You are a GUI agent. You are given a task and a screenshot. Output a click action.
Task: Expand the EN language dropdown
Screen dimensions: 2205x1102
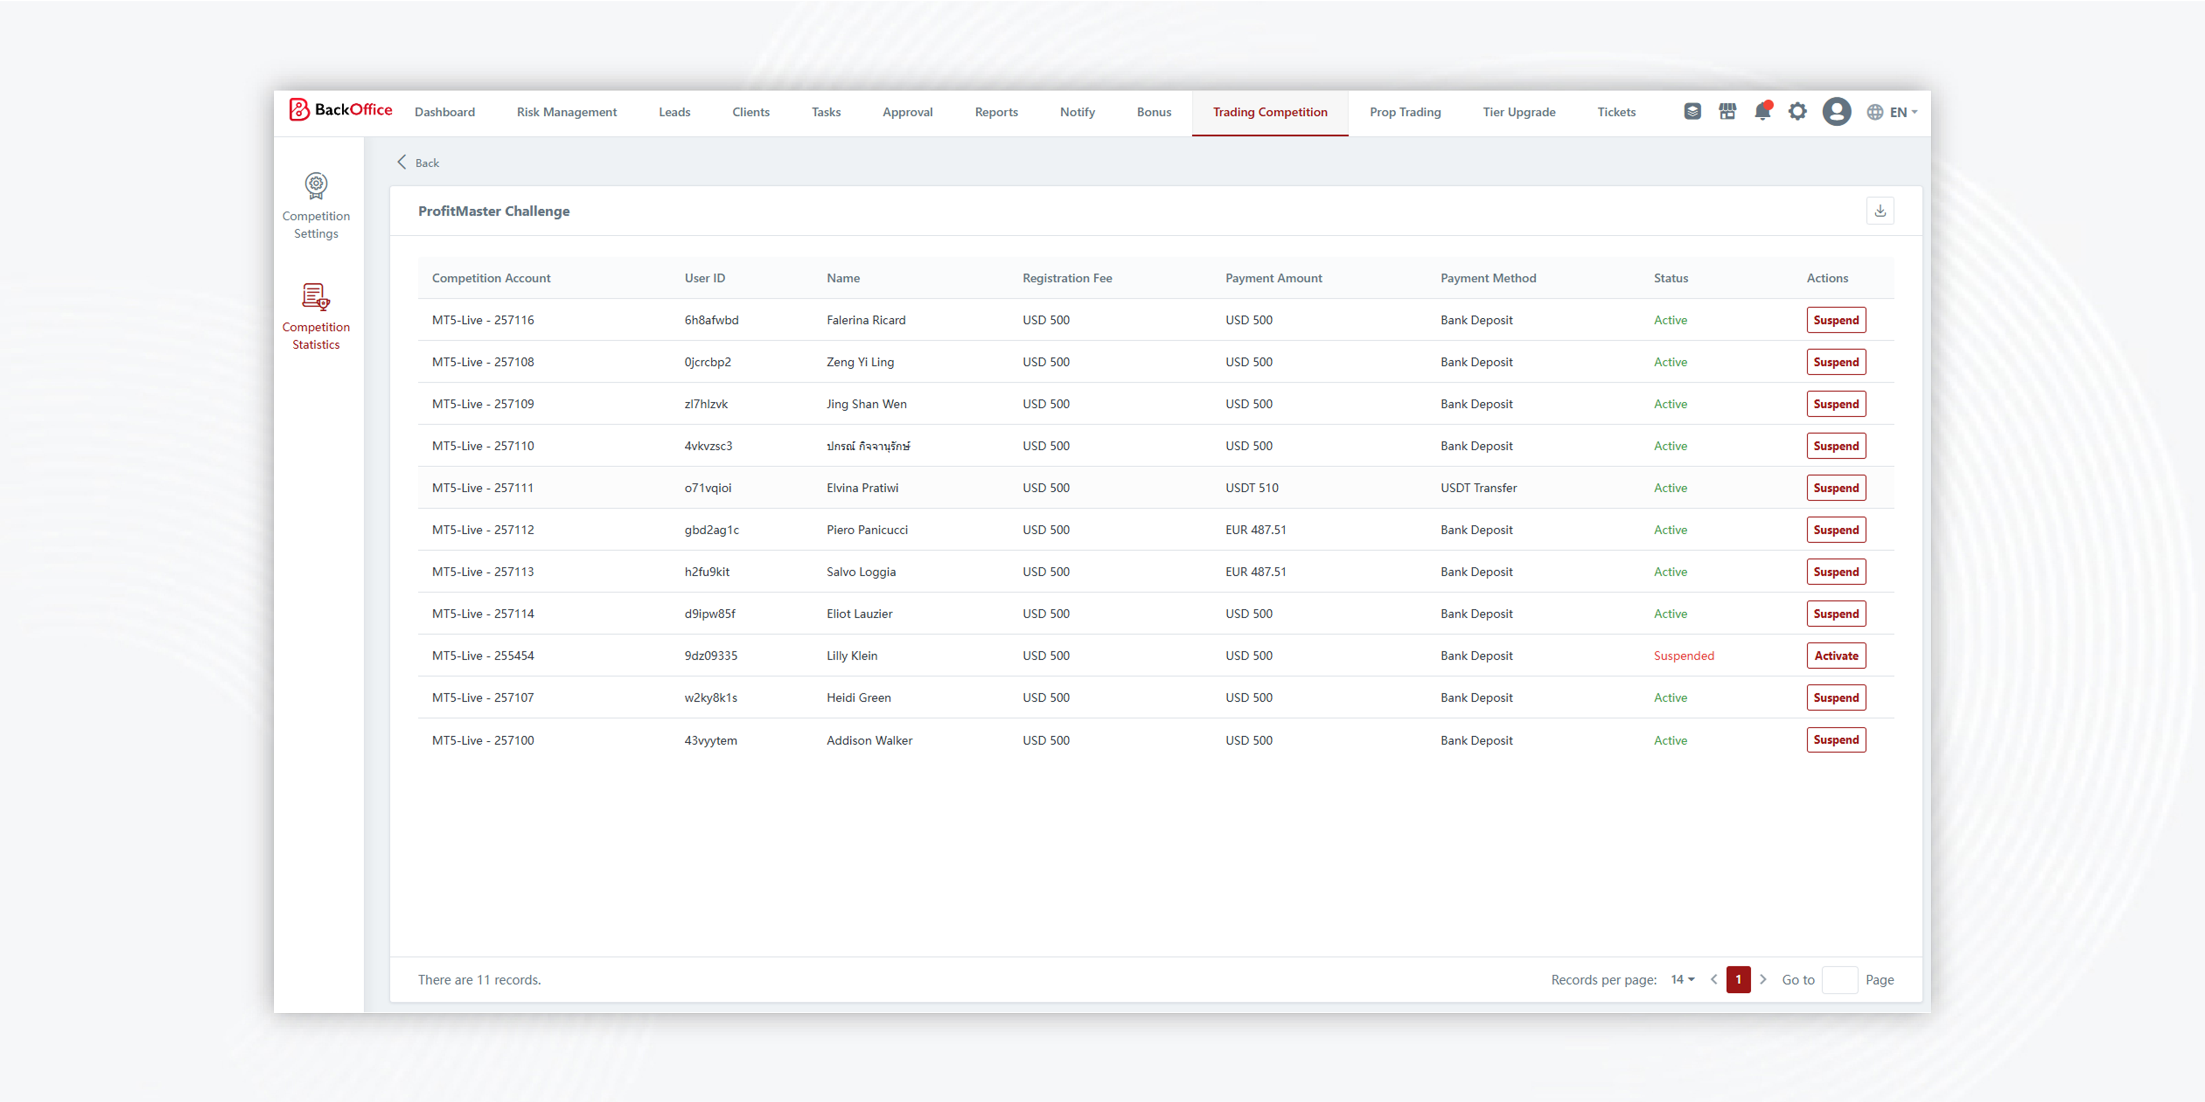1904,112
